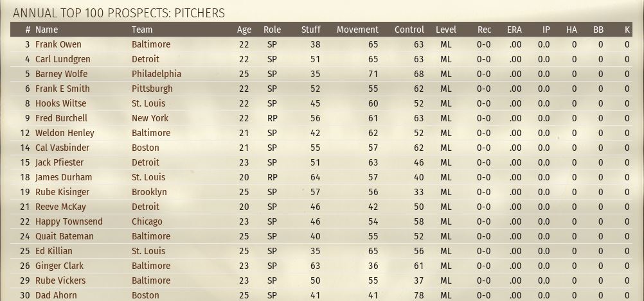View Fred Burchell's profile

pos(61,118)
